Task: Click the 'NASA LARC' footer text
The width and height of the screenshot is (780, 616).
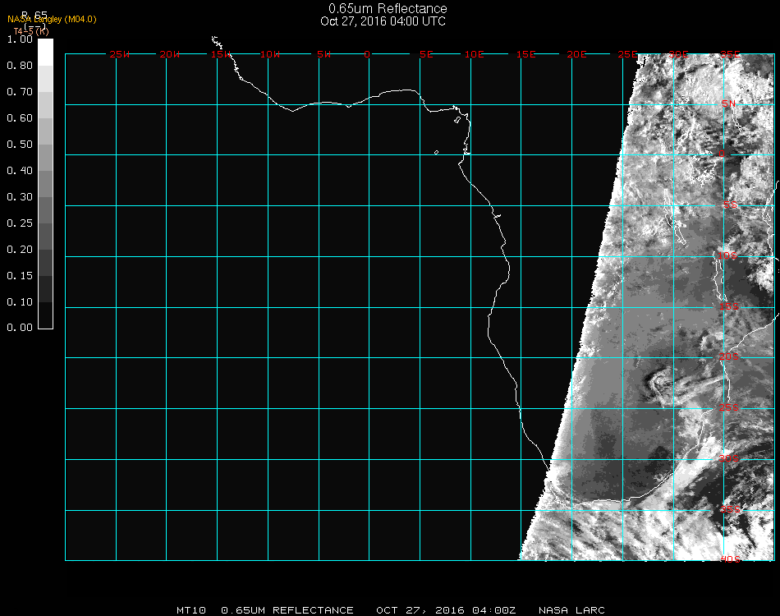Action: [x=571, y=610]
